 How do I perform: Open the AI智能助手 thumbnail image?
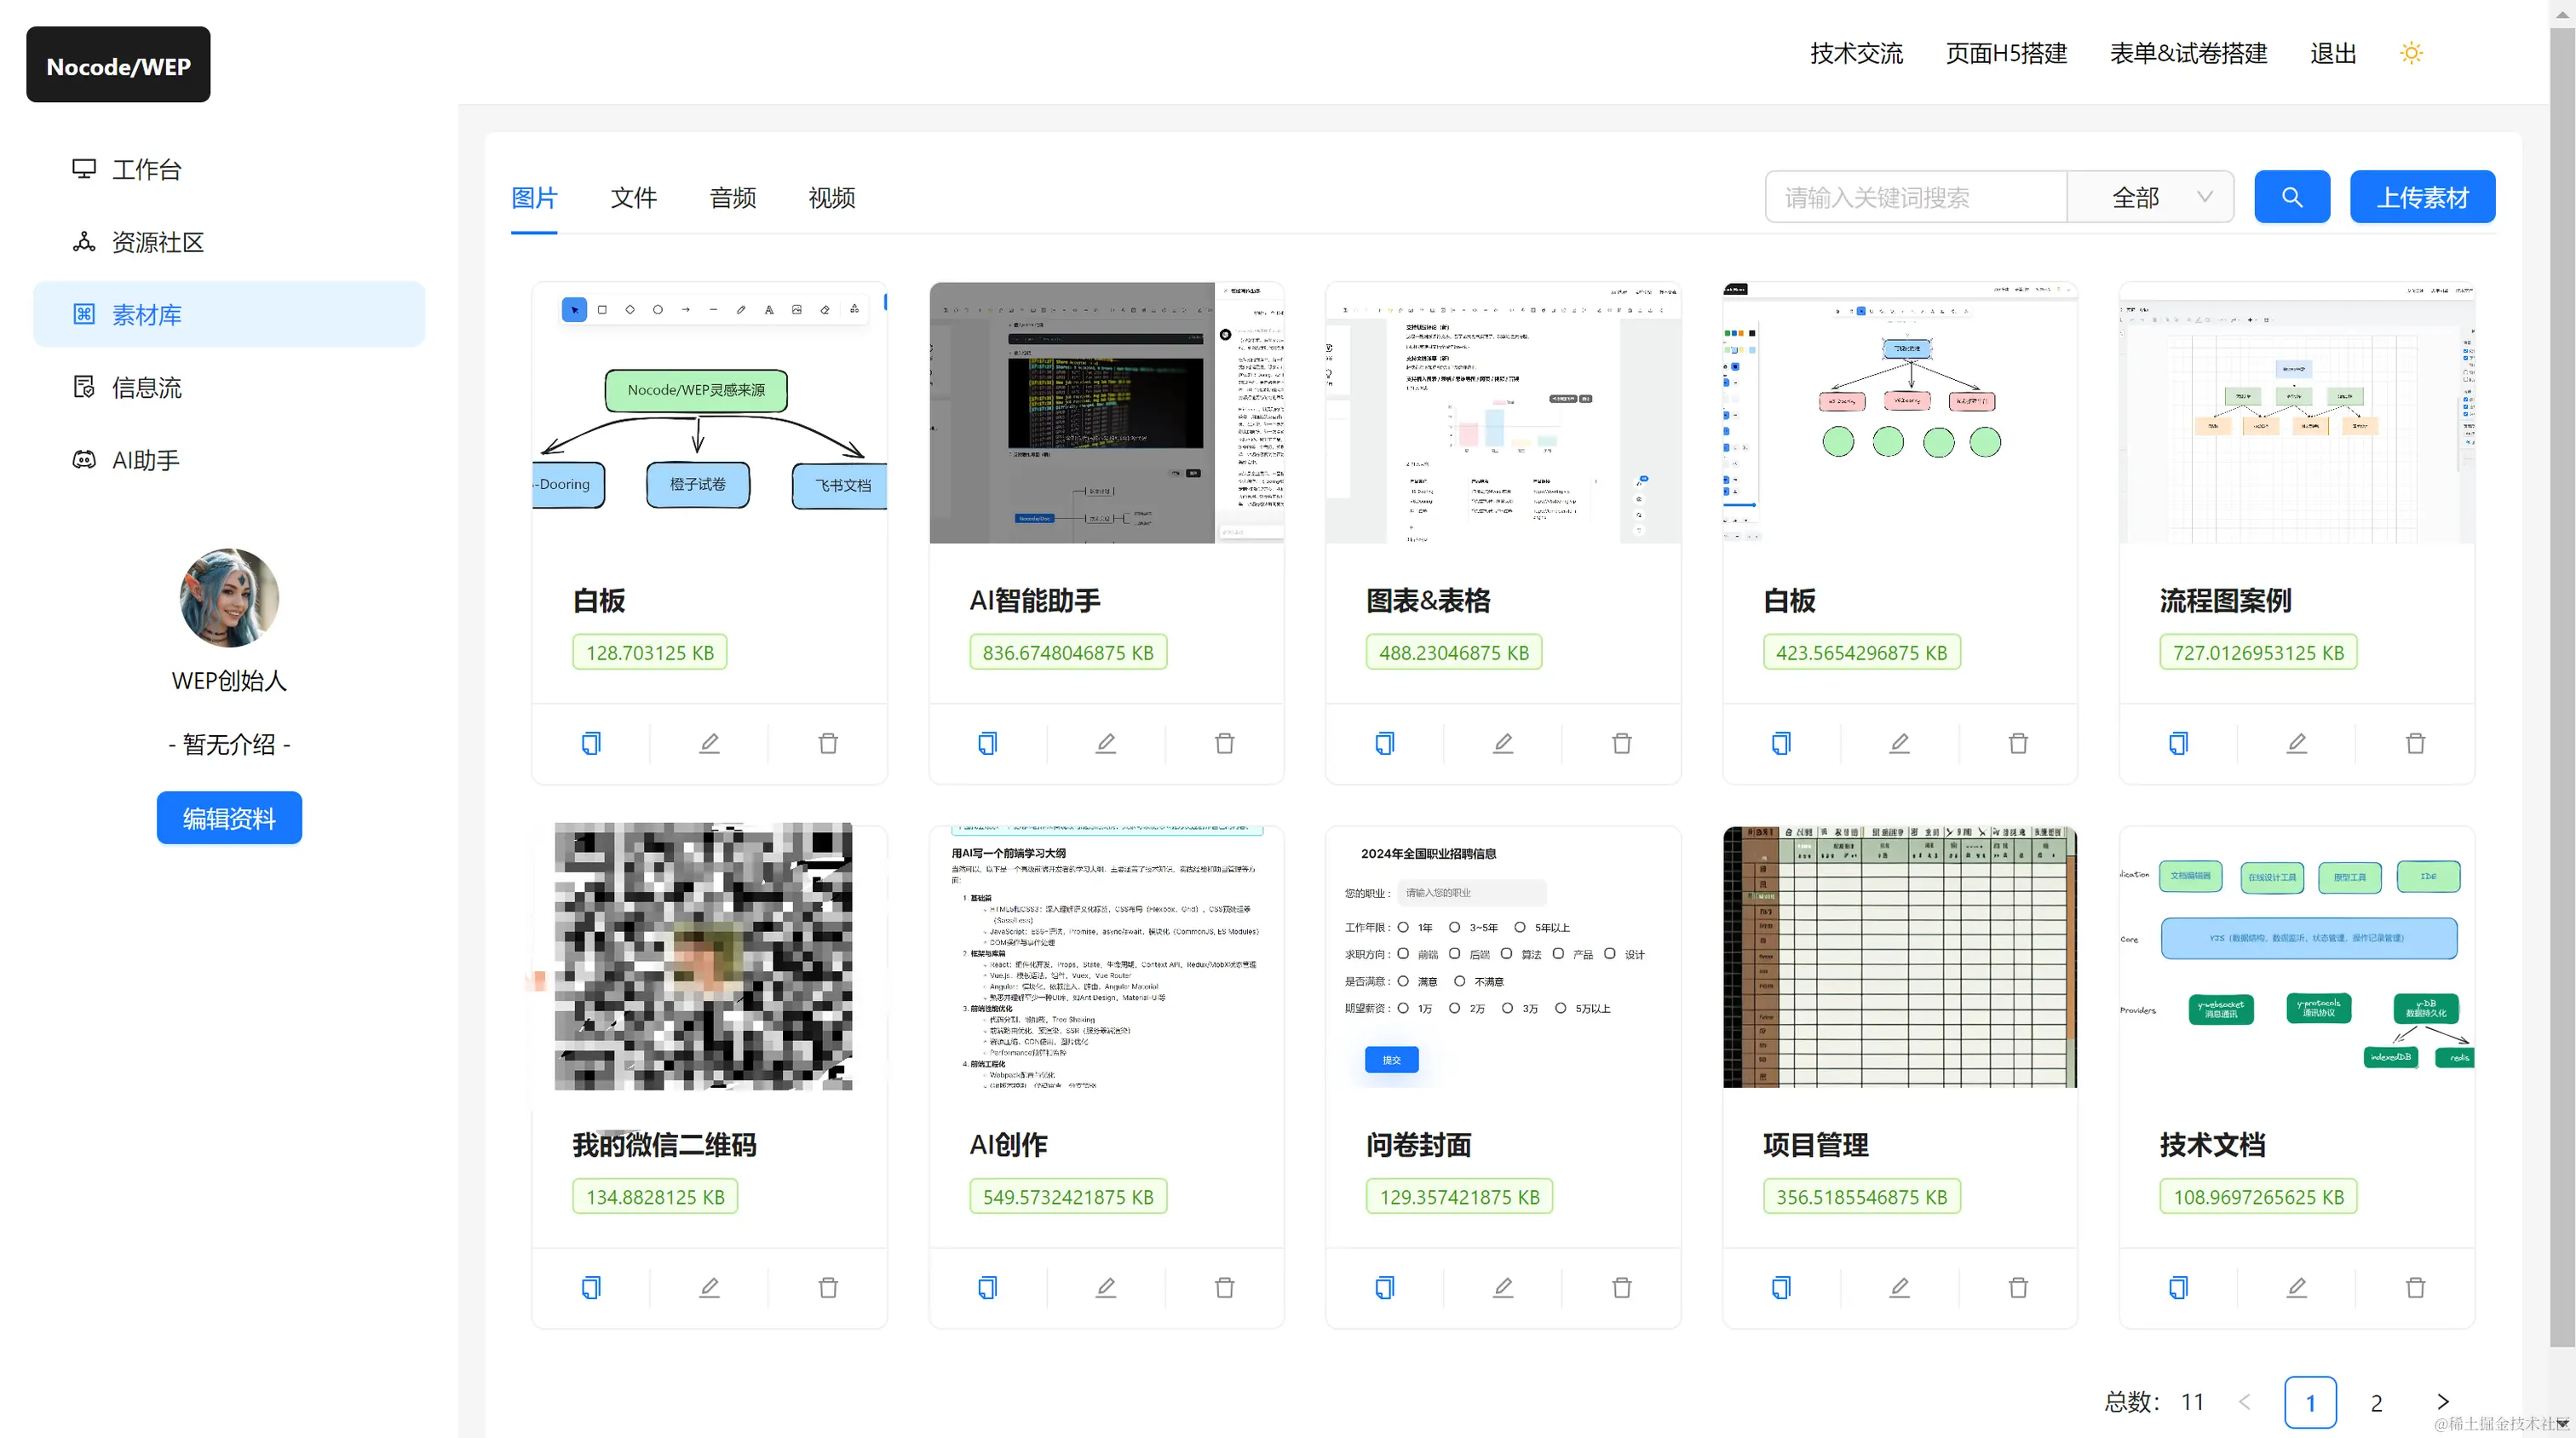pos(1106,413)
